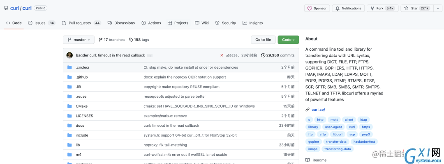Open bagder author link
Viewport: 444px width, 164px height.
tap(82, 55)
